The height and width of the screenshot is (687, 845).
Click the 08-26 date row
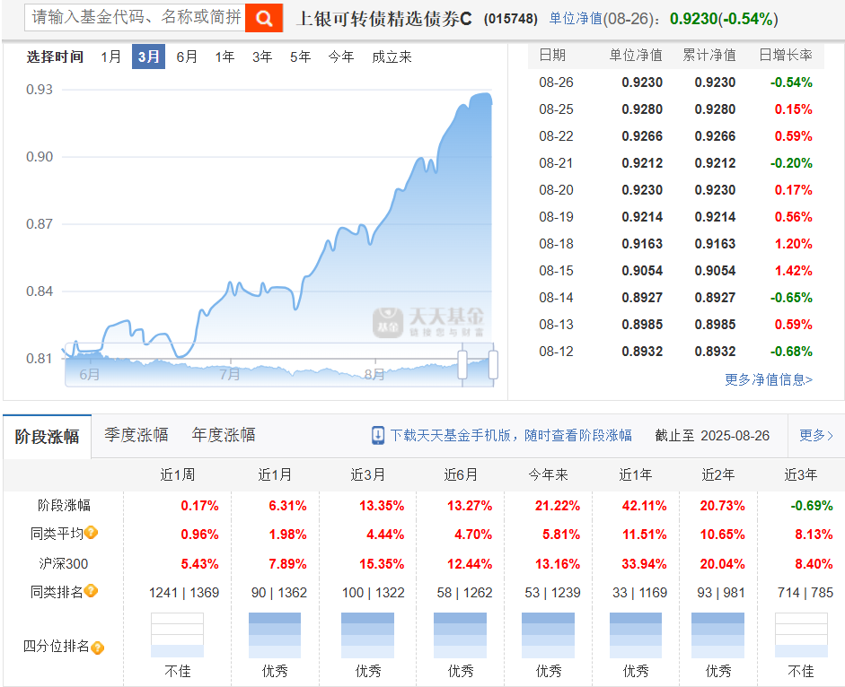pos(676,83)
